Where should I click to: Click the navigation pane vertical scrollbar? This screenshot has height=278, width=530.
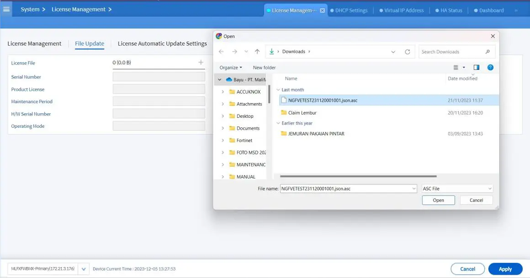269,94
